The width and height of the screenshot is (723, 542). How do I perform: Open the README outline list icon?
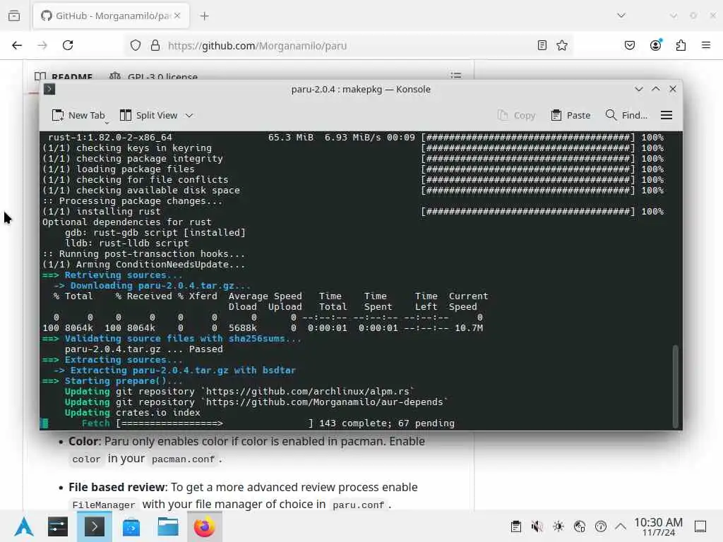pyautogui.click(x=455, y=76)
